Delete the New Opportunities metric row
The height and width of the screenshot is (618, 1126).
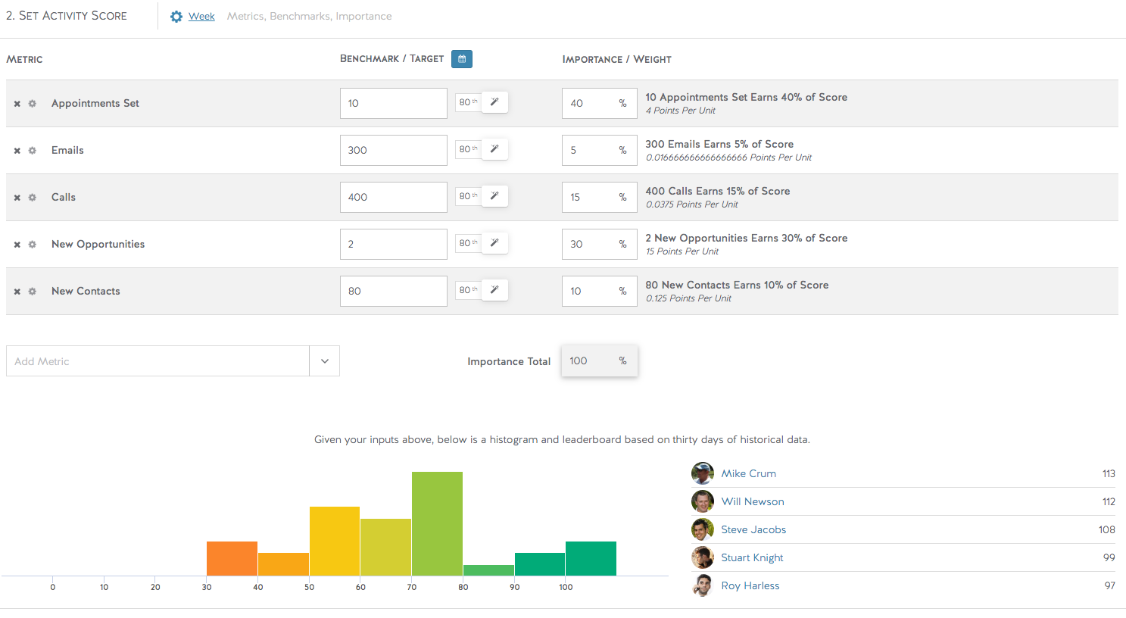17,245
